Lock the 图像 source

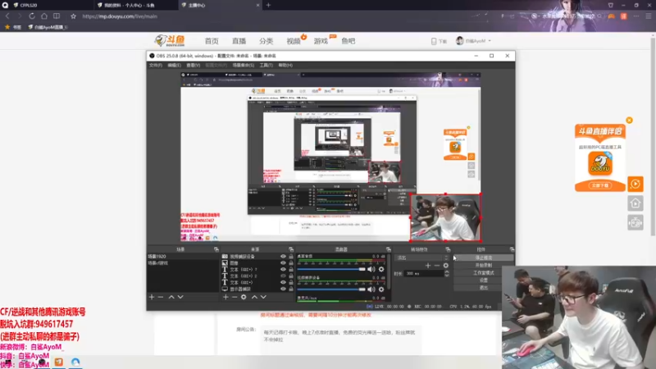291,262
